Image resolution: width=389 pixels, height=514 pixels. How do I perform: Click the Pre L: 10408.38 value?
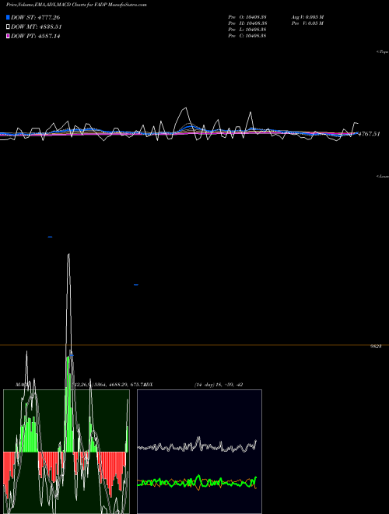click(247, 30)
